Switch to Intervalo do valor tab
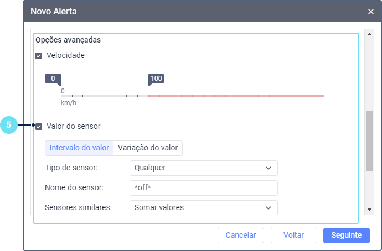The height and width of the screenshot is (251, 382). click(x=79, y=148)
